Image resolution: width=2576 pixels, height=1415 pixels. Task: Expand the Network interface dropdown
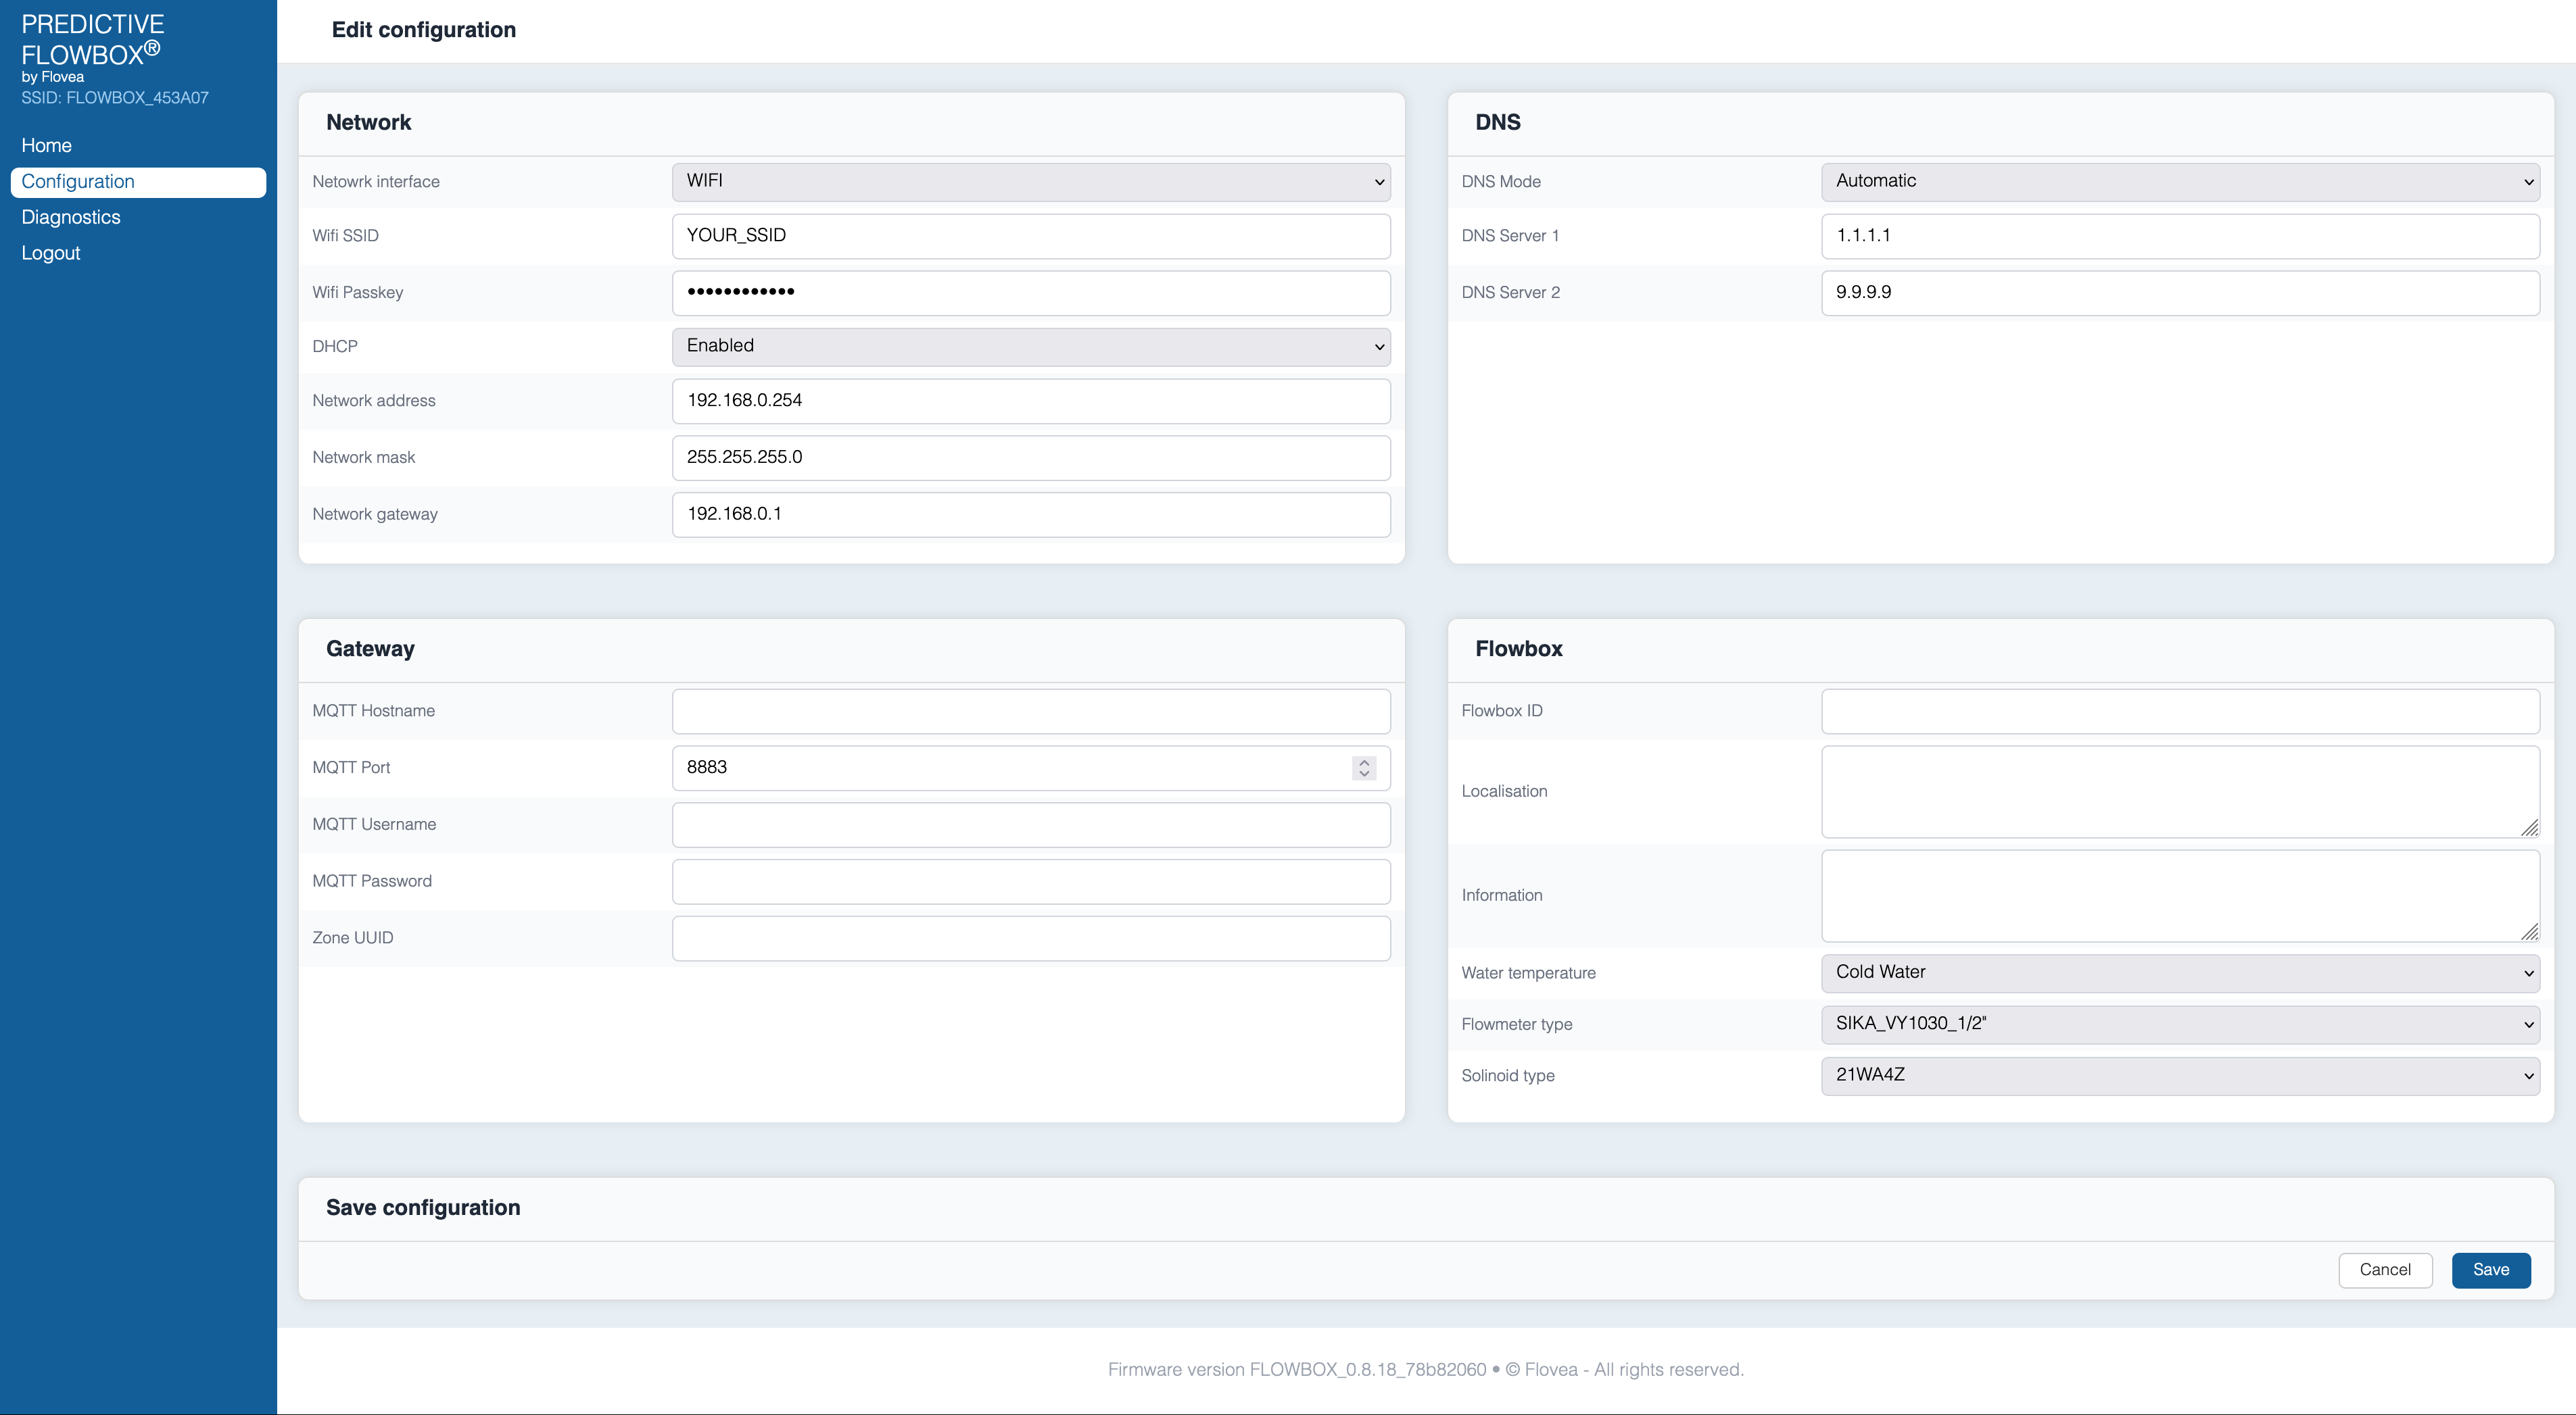[1030, 181]
